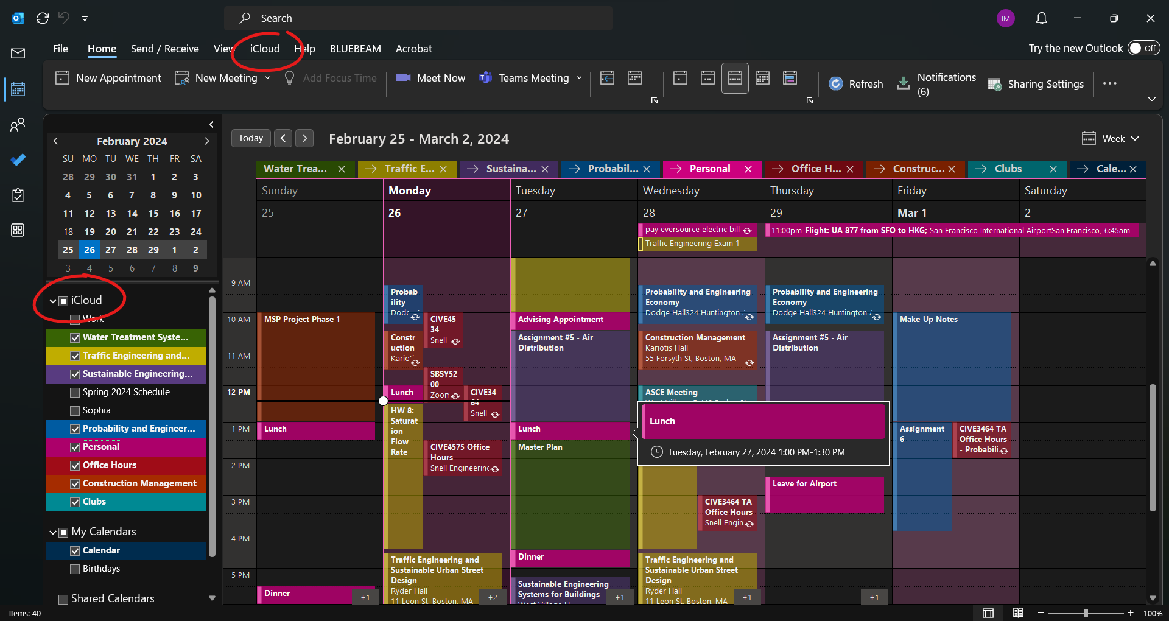Click the Send/Receive sync icon in title bar

(43, 18)
